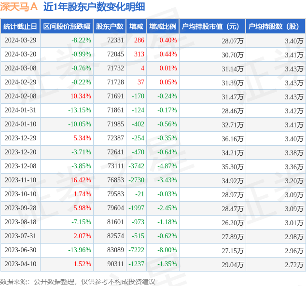
Task: Click the 2.72万 average shares cell
Action: click(x=293, y=264)
